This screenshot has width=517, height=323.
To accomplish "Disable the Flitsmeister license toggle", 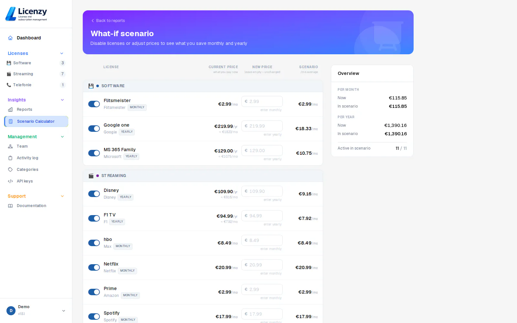I will [x=94, y=104].
